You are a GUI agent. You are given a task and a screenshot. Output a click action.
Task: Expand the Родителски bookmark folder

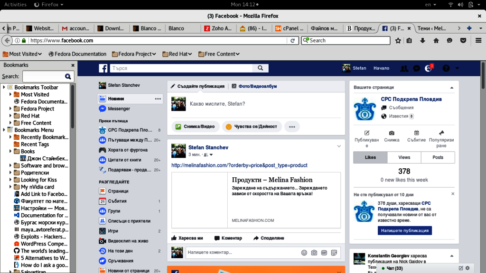point(10,173)
